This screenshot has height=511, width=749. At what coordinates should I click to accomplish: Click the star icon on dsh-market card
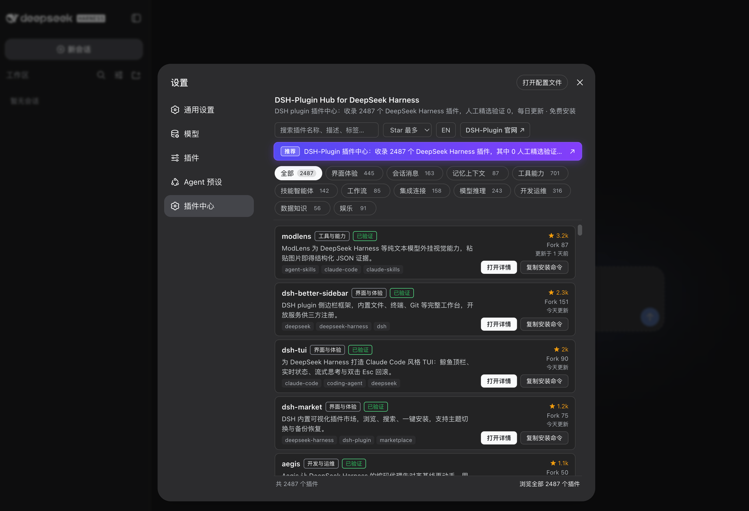552,406
